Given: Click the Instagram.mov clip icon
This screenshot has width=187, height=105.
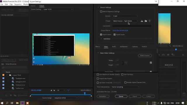Looking at the screenshot, I should (x=13, y=82).
